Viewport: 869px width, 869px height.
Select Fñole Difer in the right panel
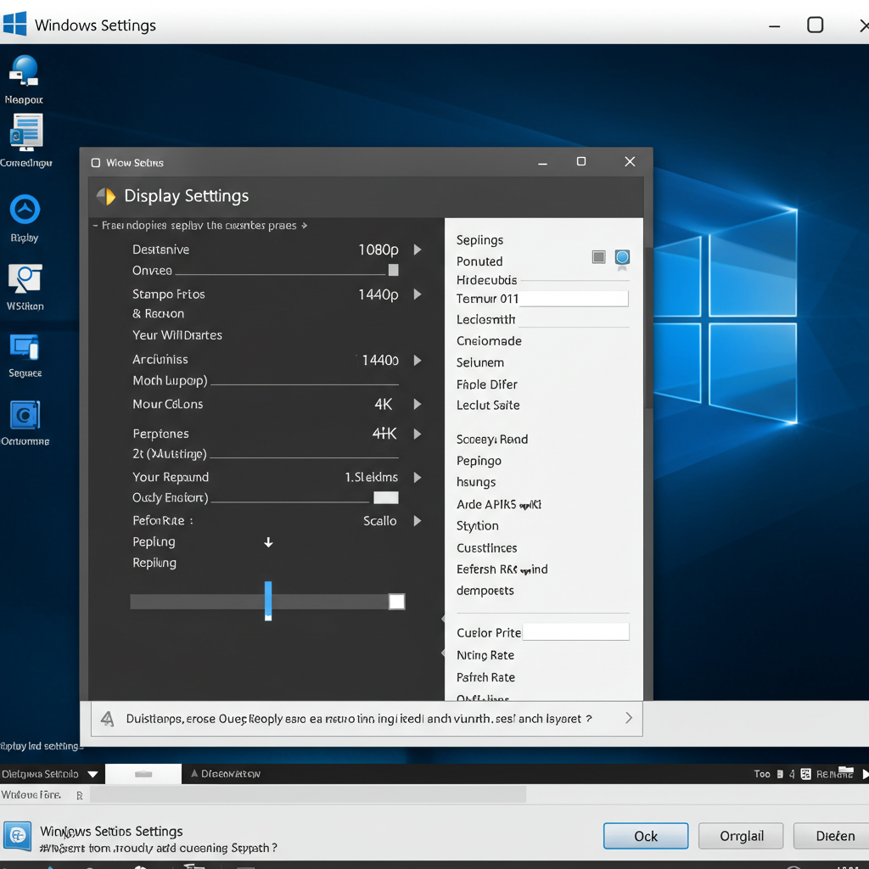point(486,384)
